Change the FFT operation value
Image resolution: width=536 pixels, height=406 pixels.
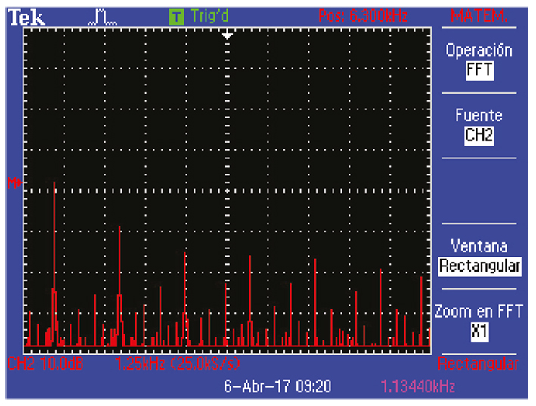479,71
